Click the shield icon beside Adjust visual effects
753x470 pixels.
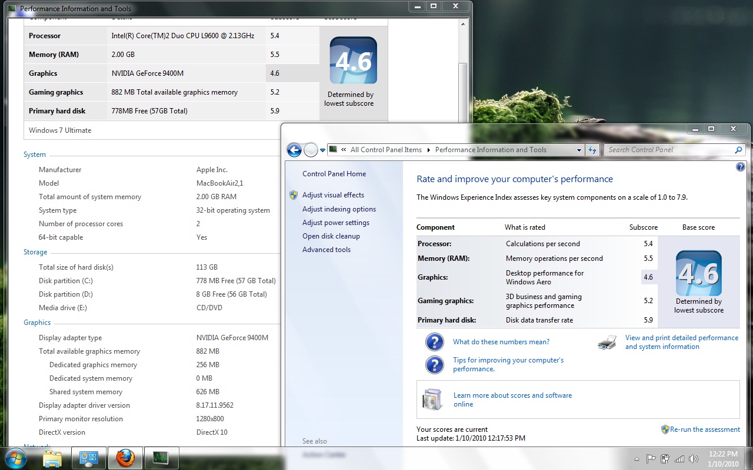click(294, 195)
